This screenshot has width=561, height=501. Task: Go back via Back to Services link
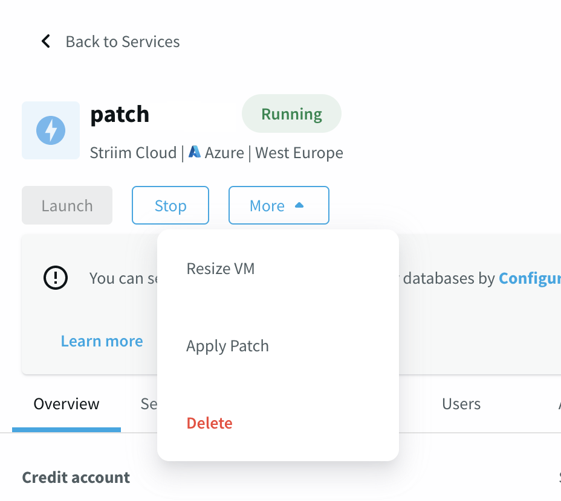(122, 42)
